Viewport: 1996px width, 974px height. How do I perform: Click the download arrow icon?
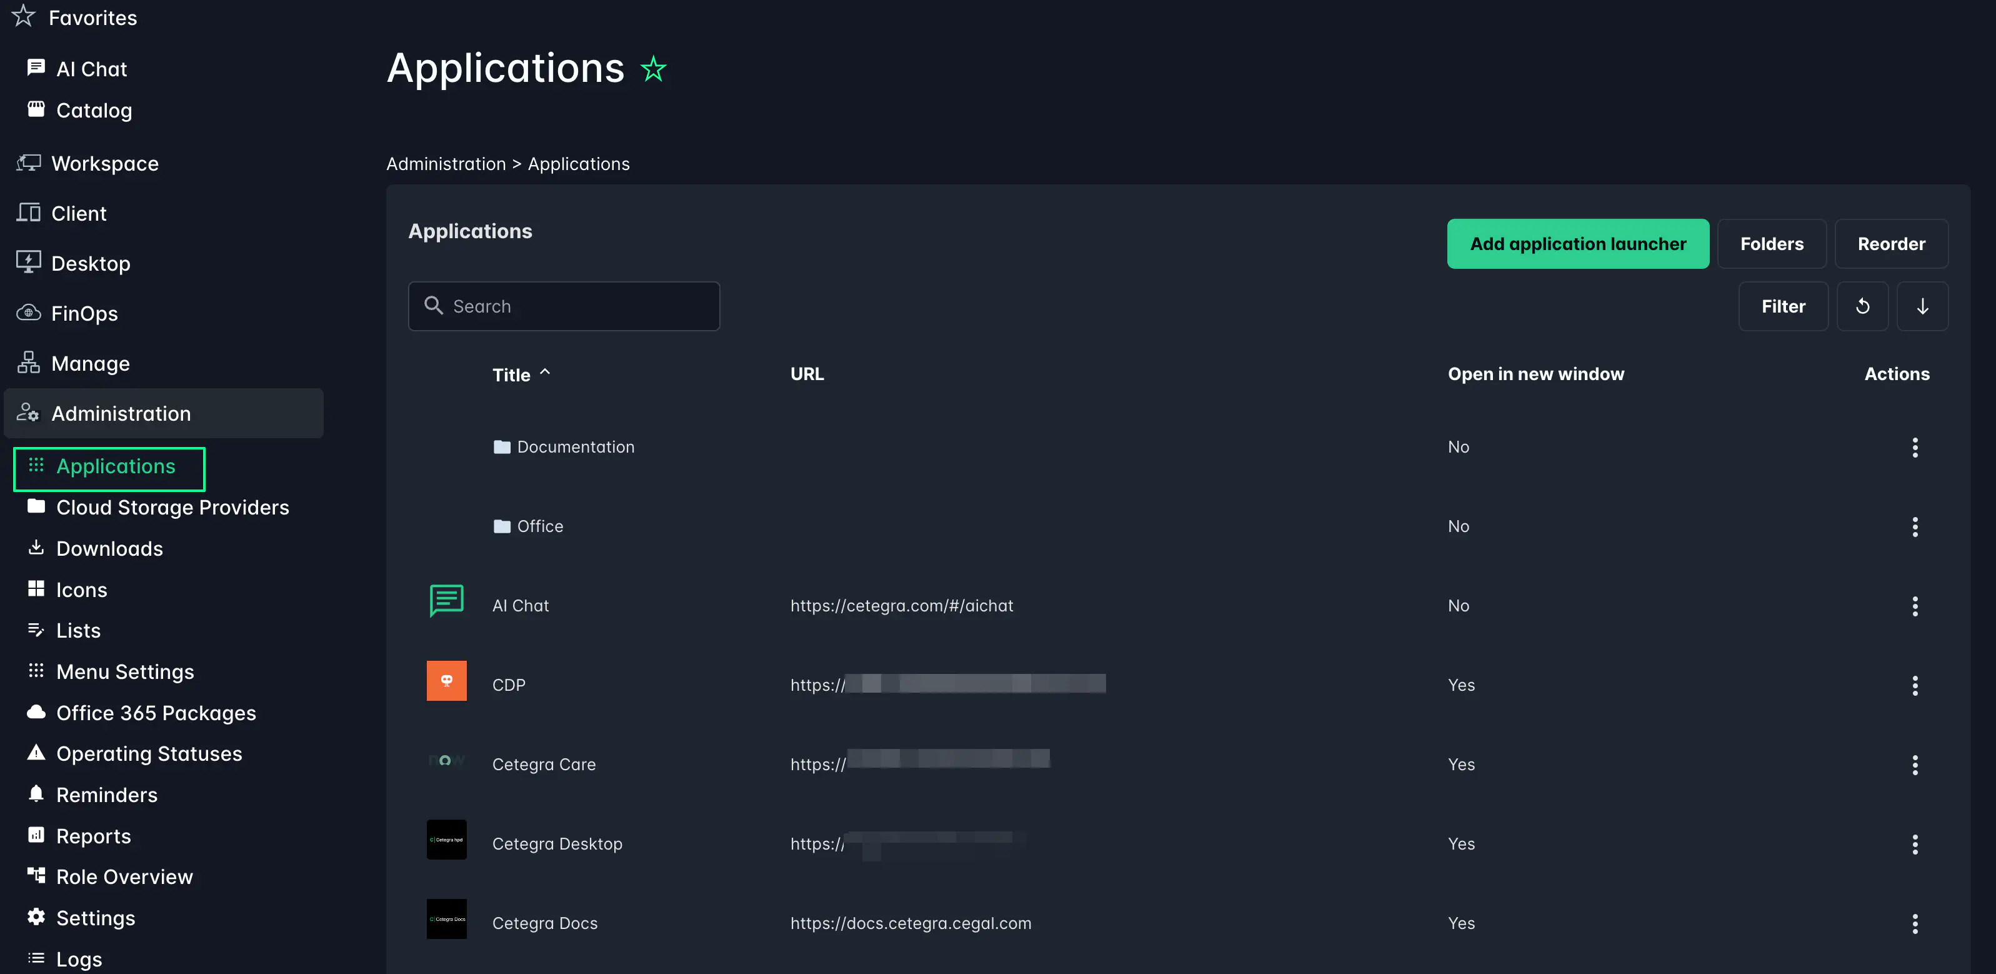[x=1922, y=306]
